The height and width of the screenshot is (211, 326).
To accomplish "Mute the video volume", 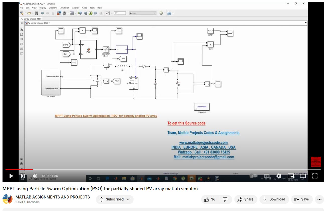I will [x=35, y=176].
